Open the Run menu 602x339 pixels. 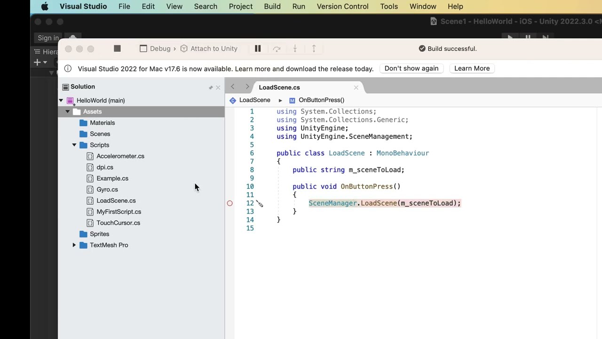pos(299,7)
